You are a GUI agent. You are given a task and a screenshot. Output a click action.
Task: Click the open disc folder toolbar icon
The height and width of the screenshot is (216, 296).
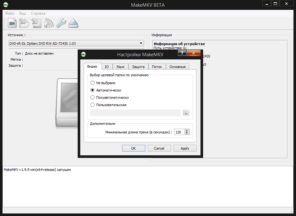[24, 23]
